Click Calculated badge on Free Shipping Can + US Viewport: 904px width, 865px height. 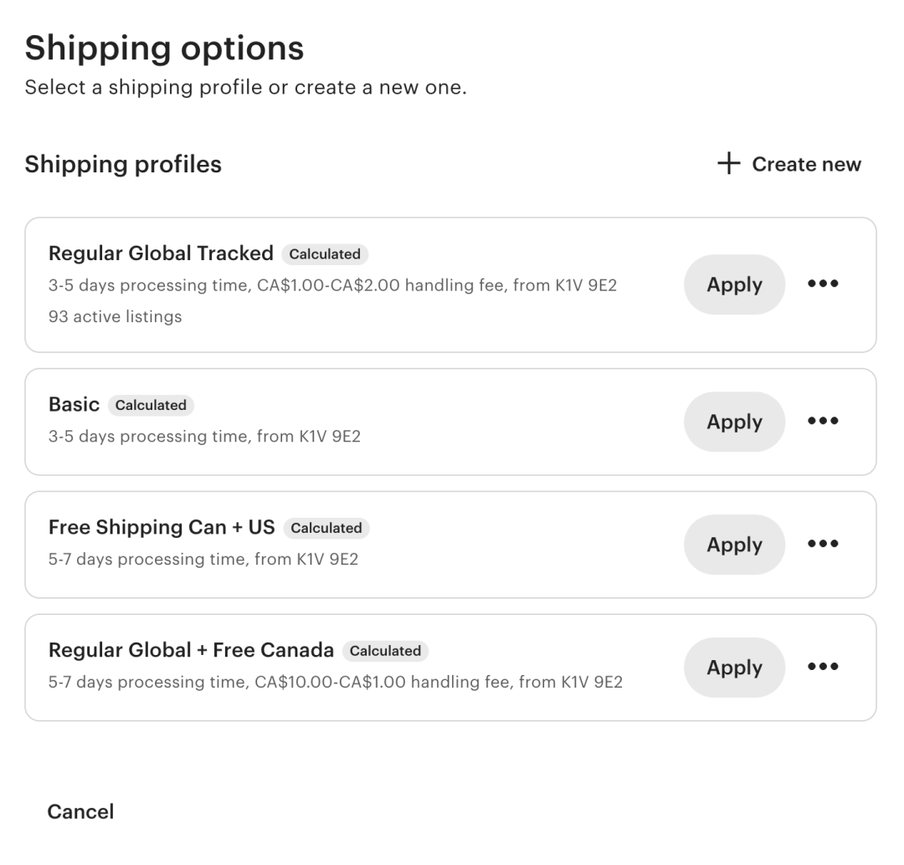click(326, 528)
